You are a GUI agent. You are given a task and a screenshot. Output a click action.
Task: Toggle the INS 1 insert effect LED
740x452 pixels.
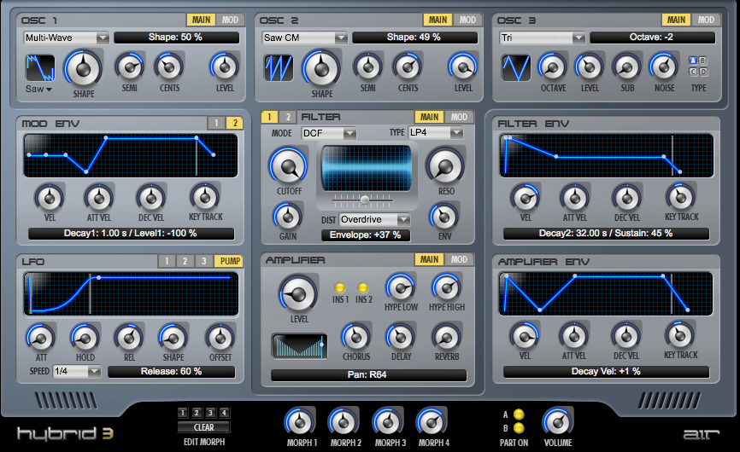[340, 288]
